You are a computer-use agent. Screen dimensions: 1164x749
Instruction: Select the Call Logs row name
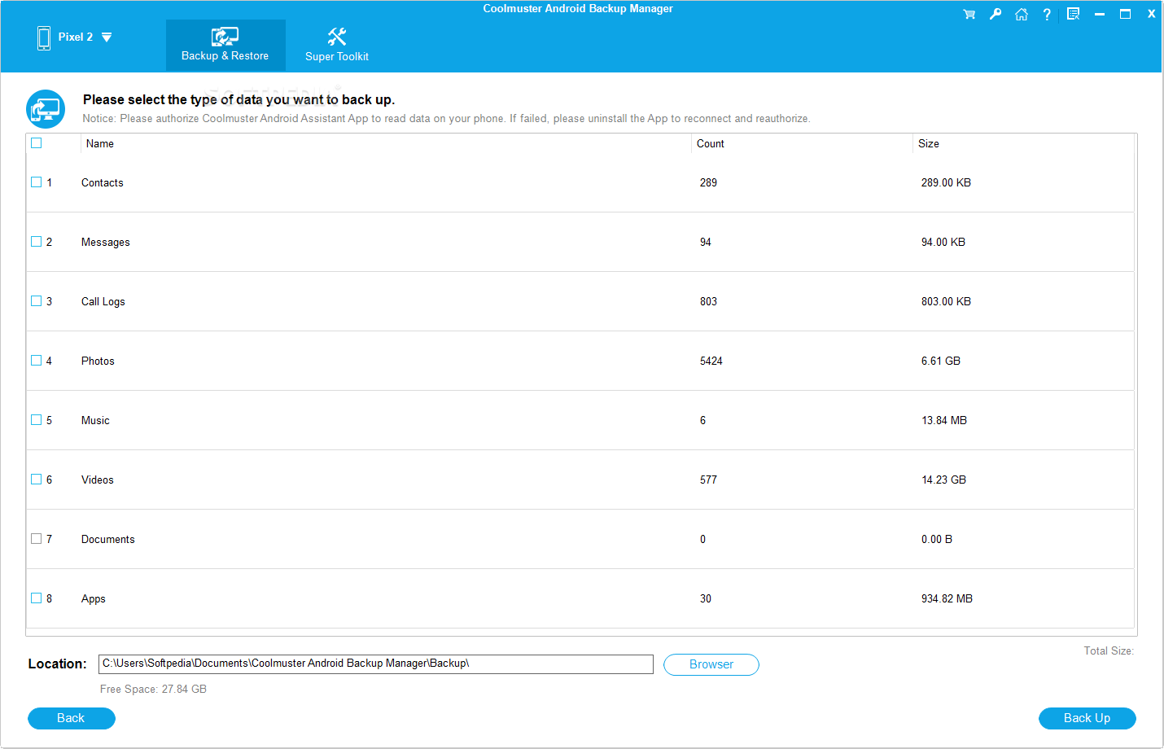(103, 302)
